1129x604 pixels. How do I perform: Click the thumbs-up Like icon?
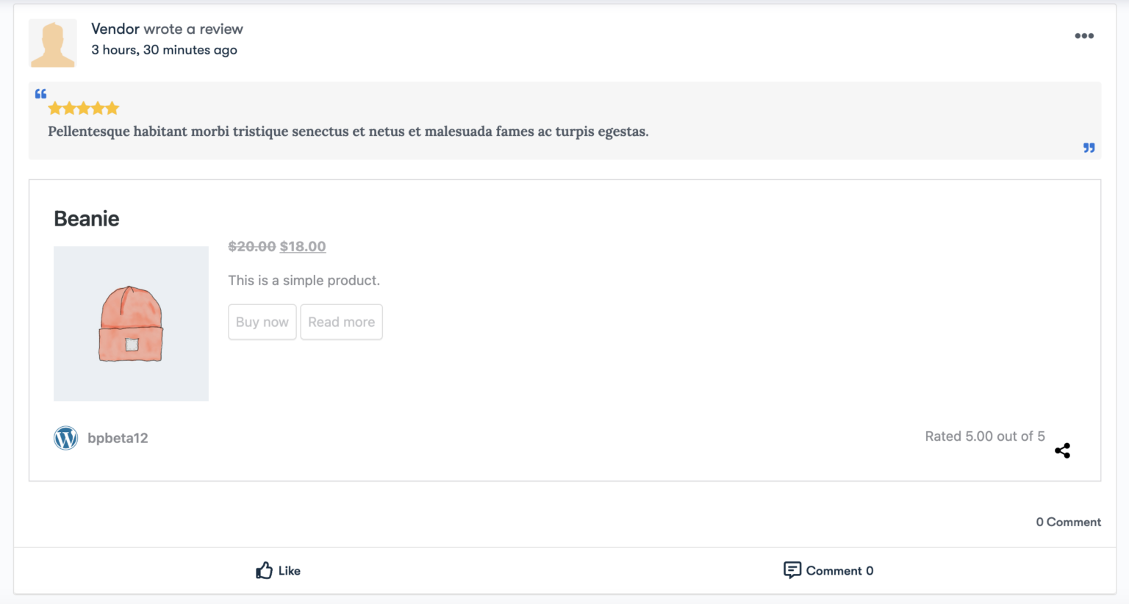click(264, 570)
